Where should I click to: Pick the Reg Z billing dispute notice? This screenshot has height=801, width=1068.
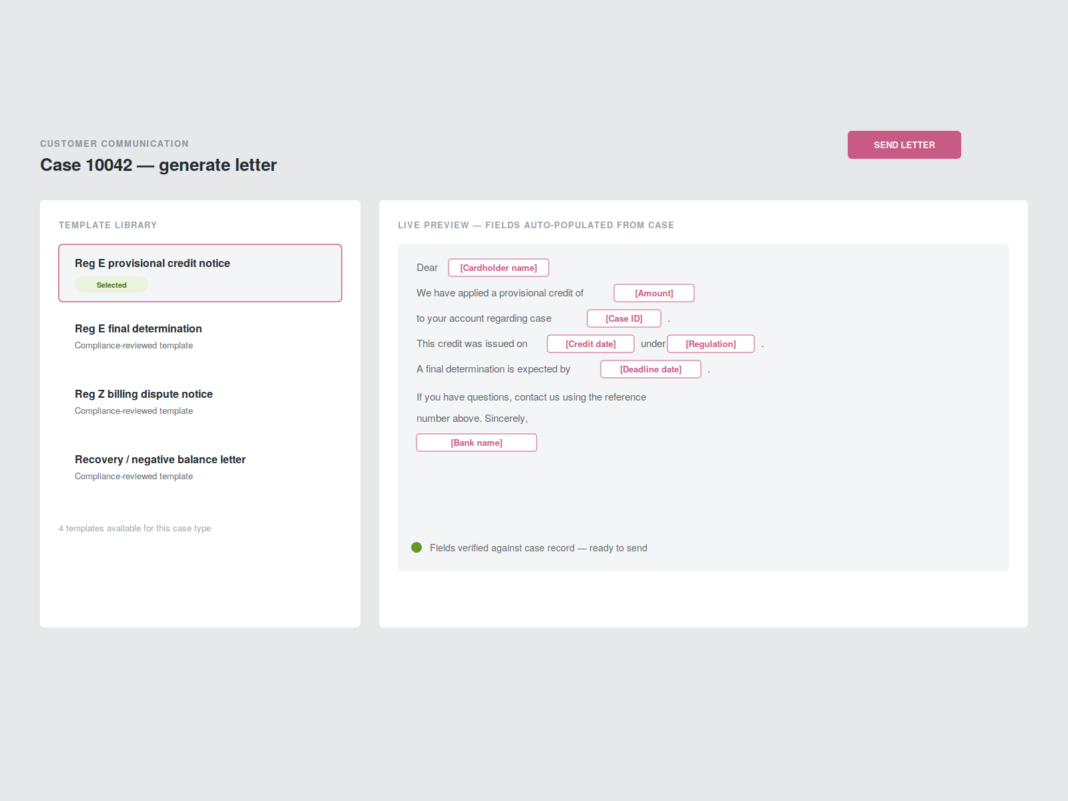pos(200,403)
